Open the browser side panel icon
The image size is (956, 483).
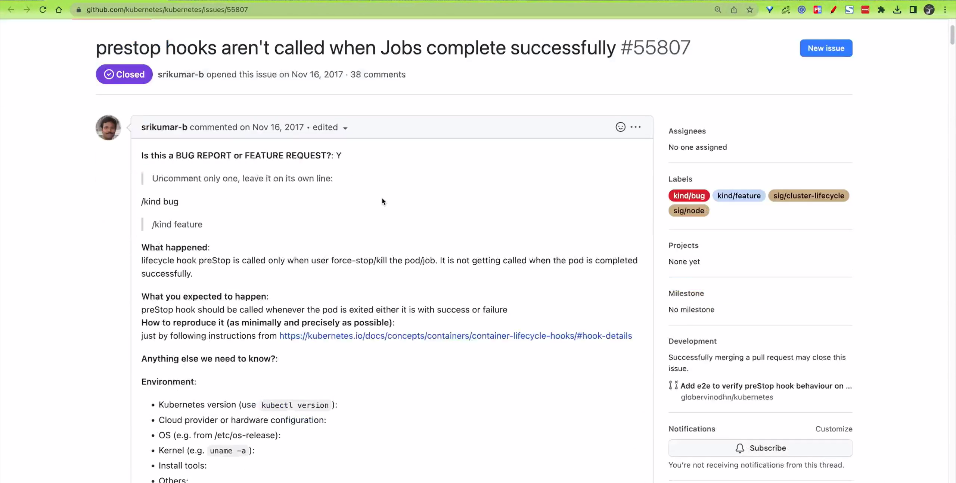[x=913, y=10]
